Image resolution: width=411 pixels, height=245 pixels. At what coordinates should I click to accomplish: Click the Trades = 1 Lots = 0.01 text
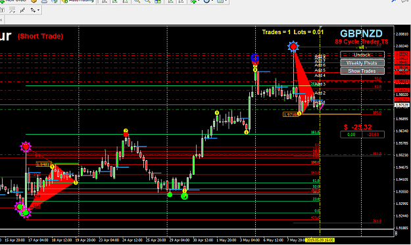(x=293, y=32)
